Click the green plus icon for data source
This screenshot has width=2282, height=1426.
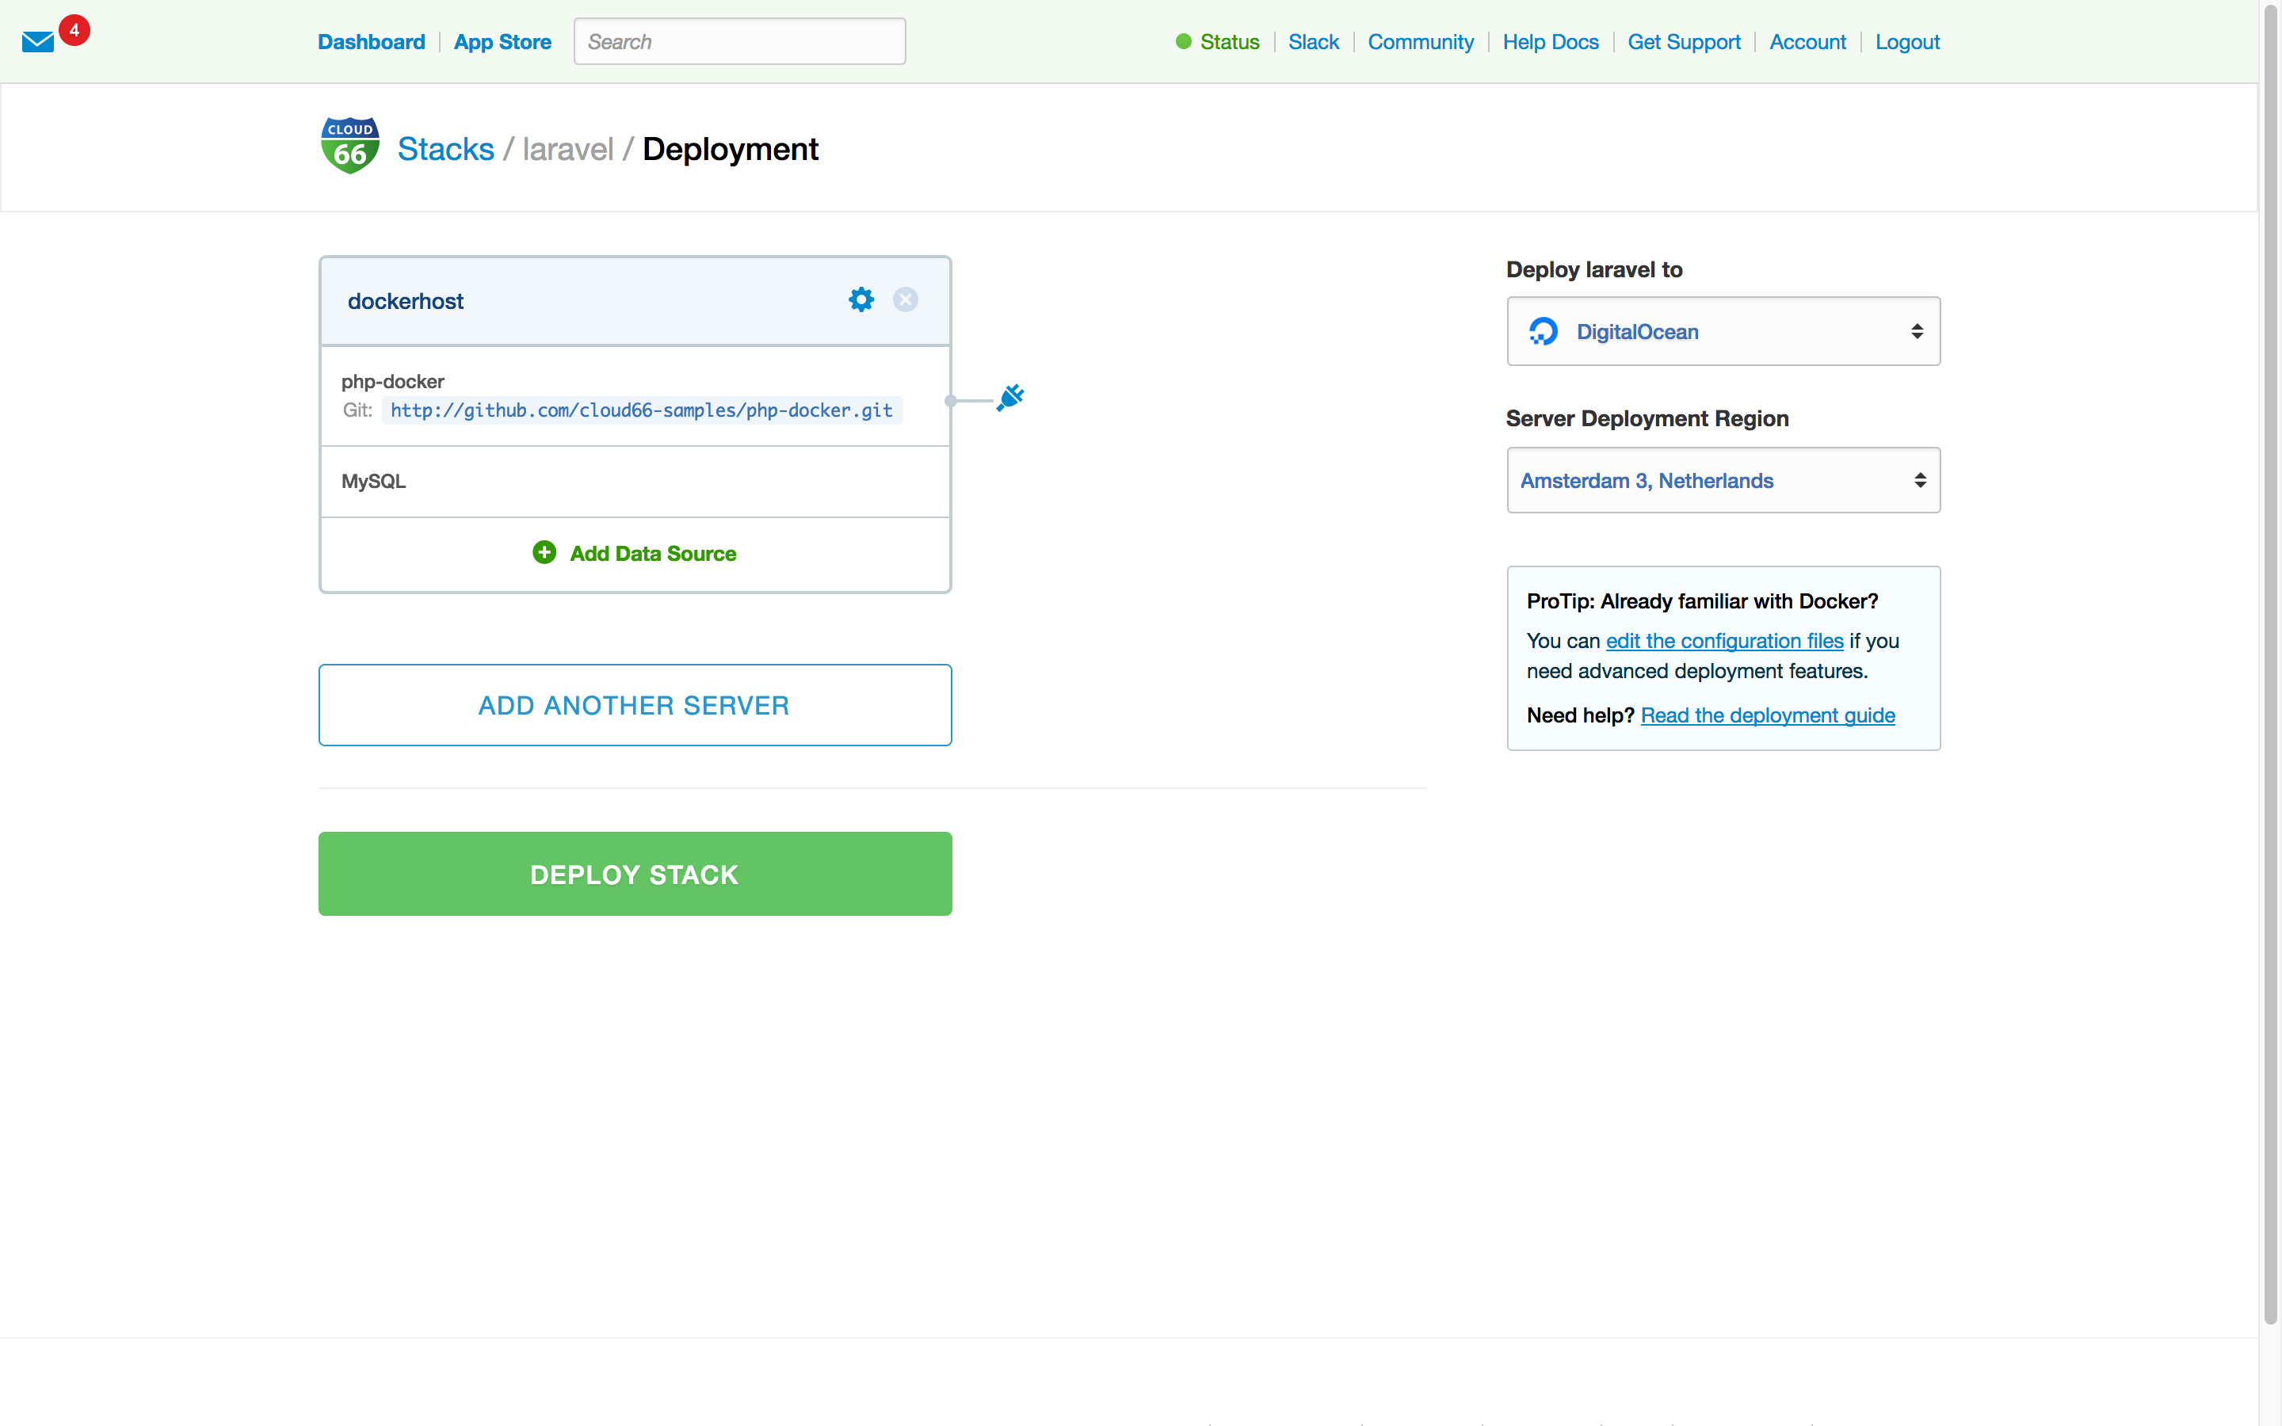(x=544, y=553)
